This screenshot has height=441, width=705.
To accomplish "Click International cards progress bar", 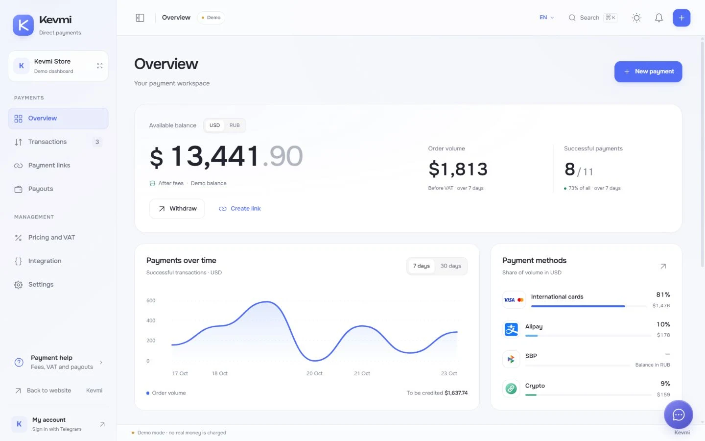I will coord(589,306).
